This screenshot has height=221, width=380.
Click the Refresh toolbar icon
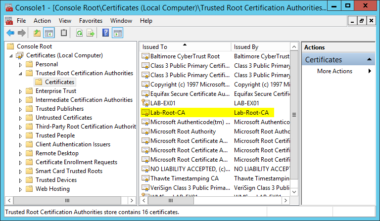coord(79,33)
